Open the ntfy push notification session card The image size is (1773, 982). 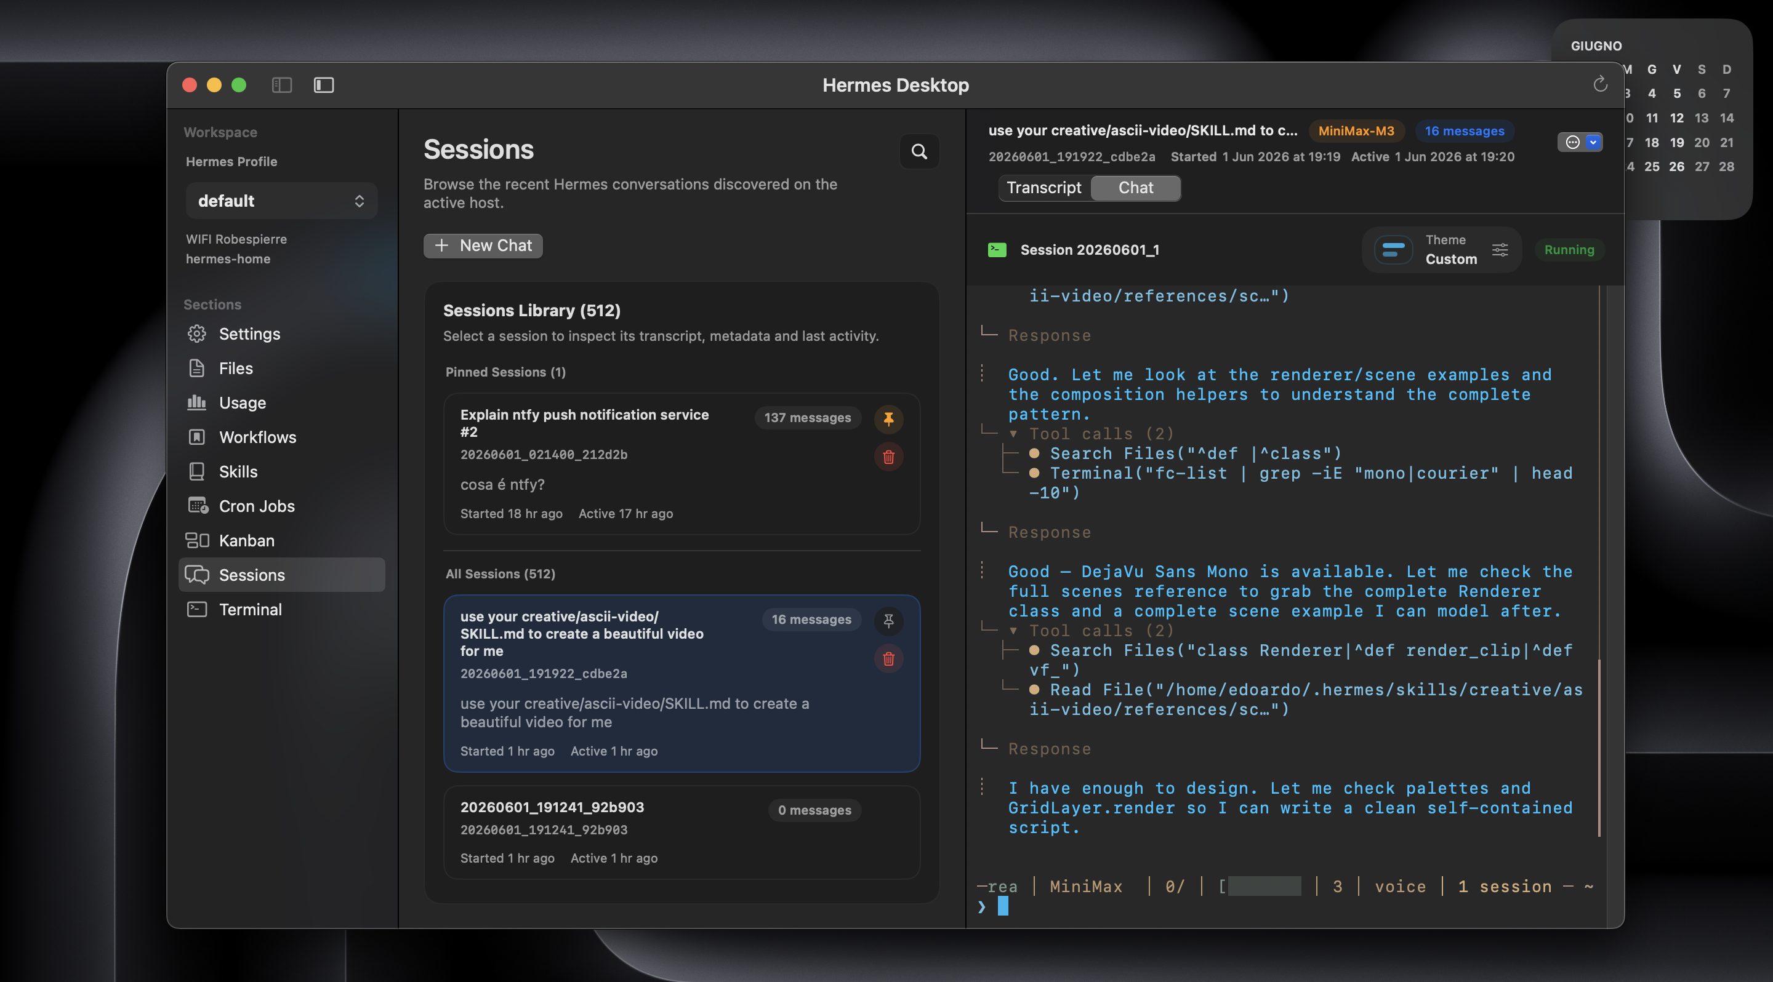pyautogui.click(x=681, y=463)
